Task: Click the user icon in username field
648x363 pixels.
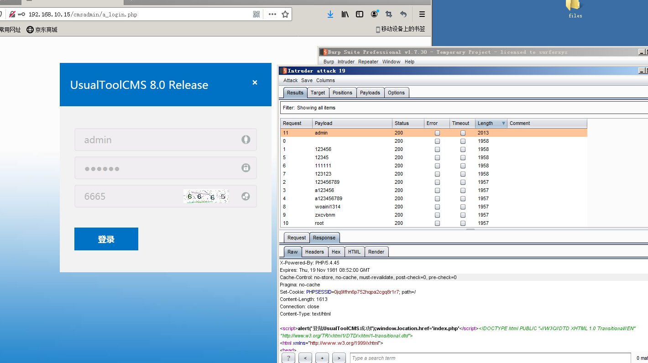Action: pos(246,140)
